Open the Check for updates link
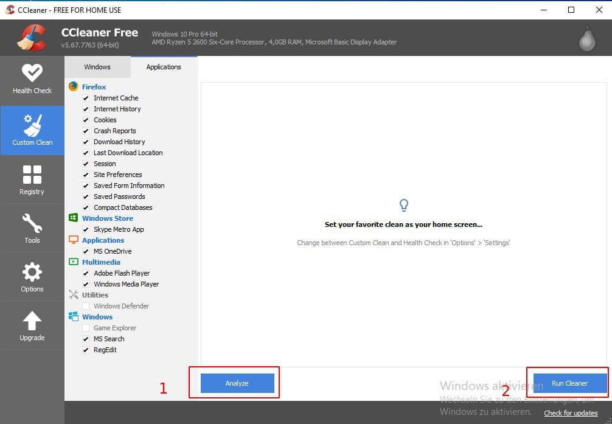 tap(570, 413)
